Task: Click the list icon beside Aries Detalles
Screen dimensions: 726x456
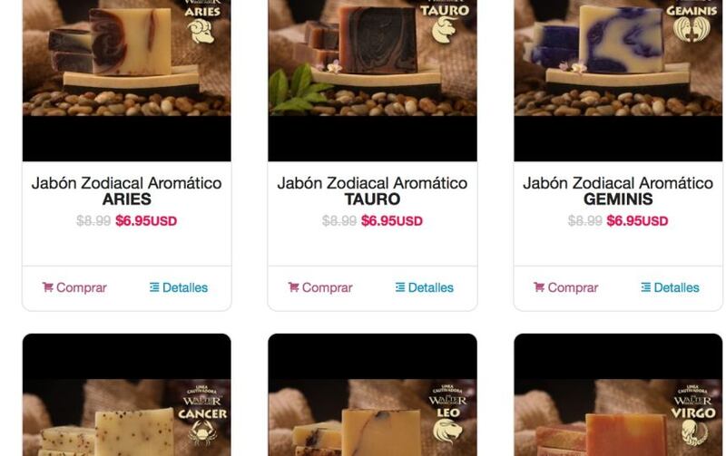Action: point(154,287)
